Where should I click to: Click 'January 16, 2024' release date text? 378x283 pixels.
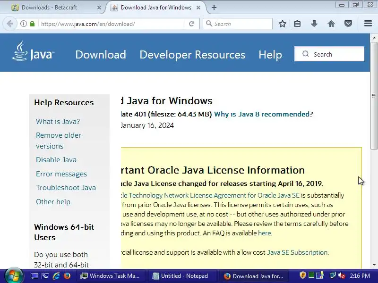[147, 125]
